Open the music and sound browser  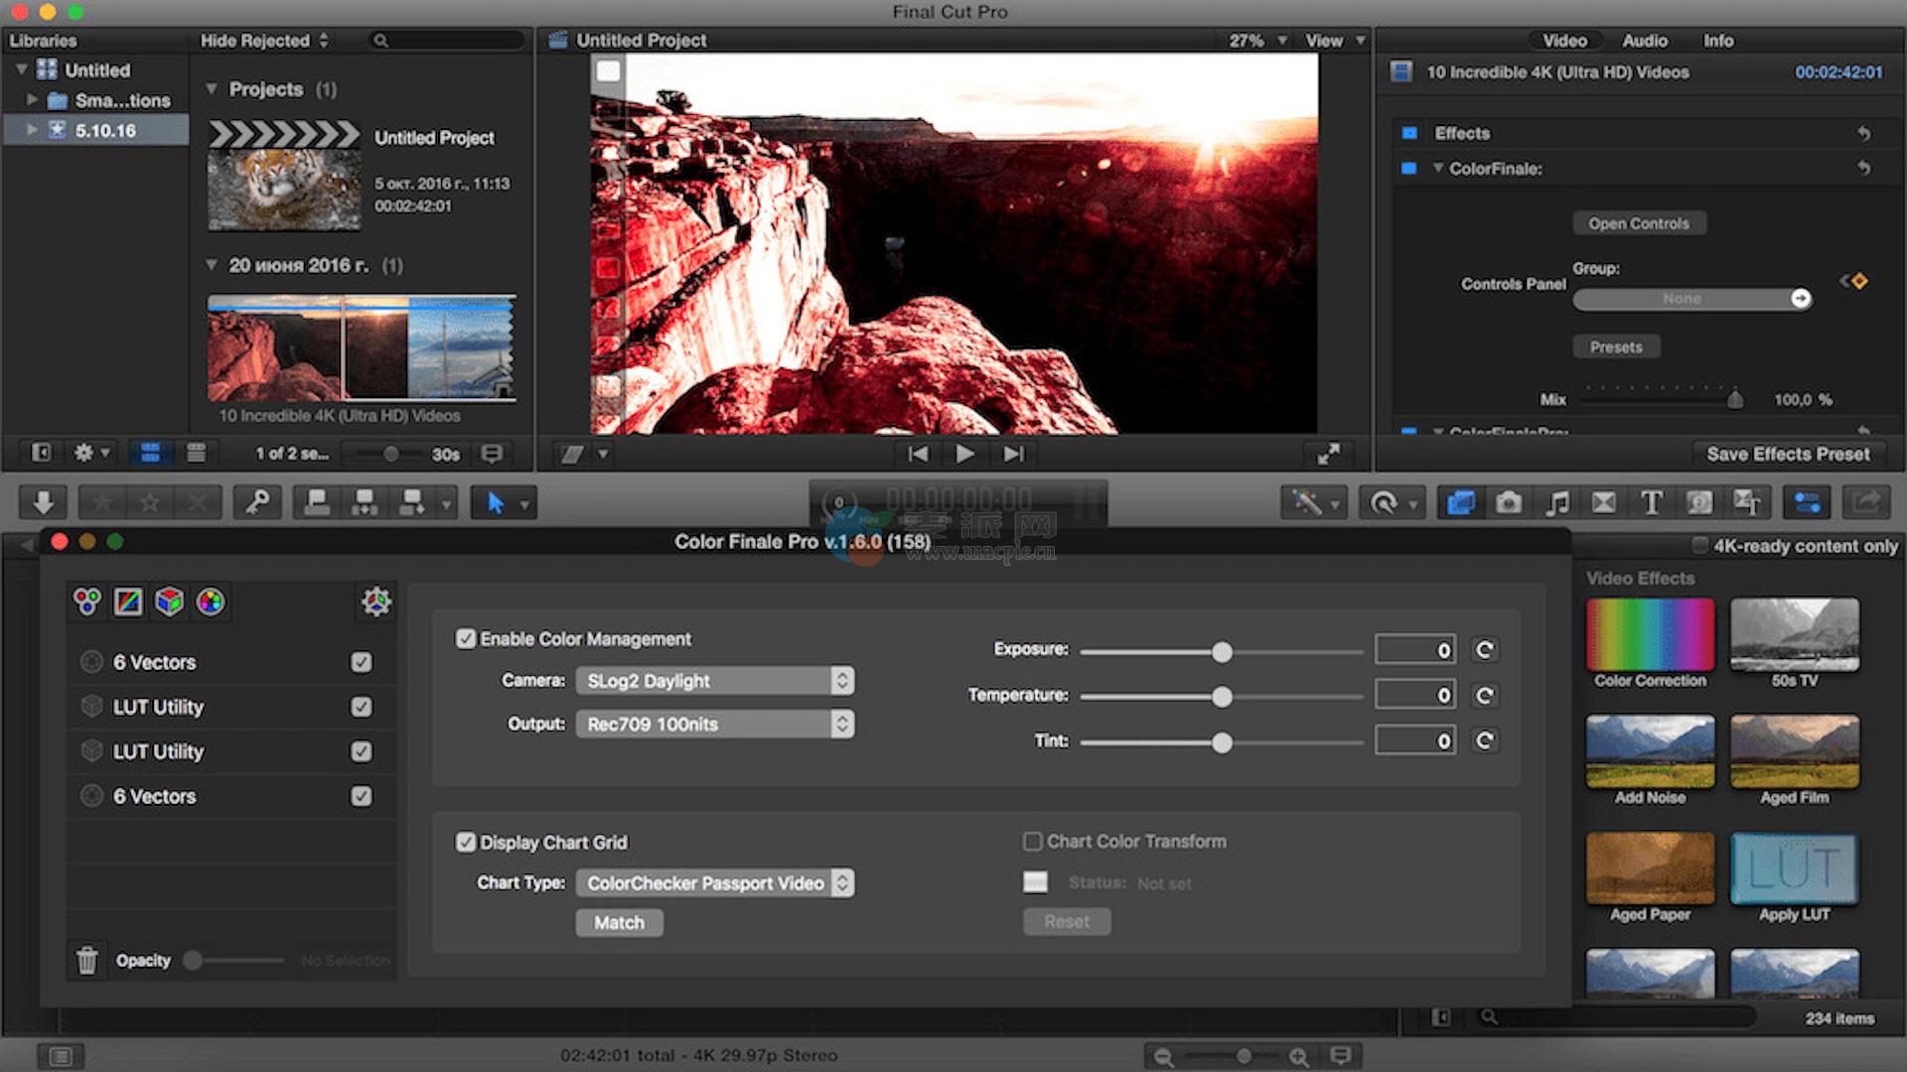(x=1556, y=503)
